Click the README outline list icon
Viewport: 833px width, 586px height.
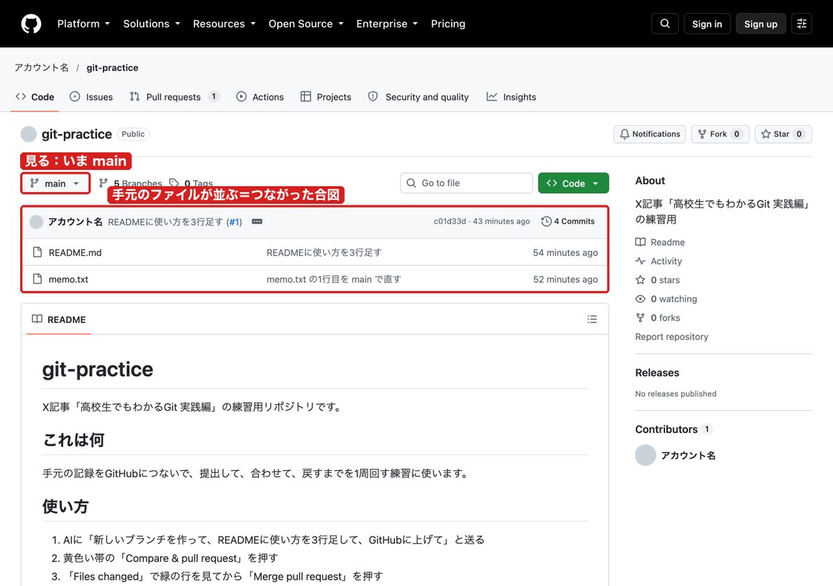click(x=592, y=319)
